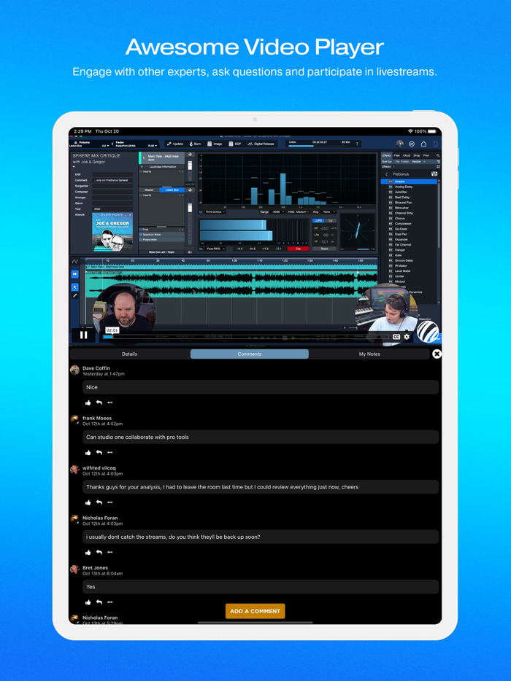The image size is (511, 681).
Task: Click the Joe & Gregor artwork thumbnail
Action: (112, 231)
